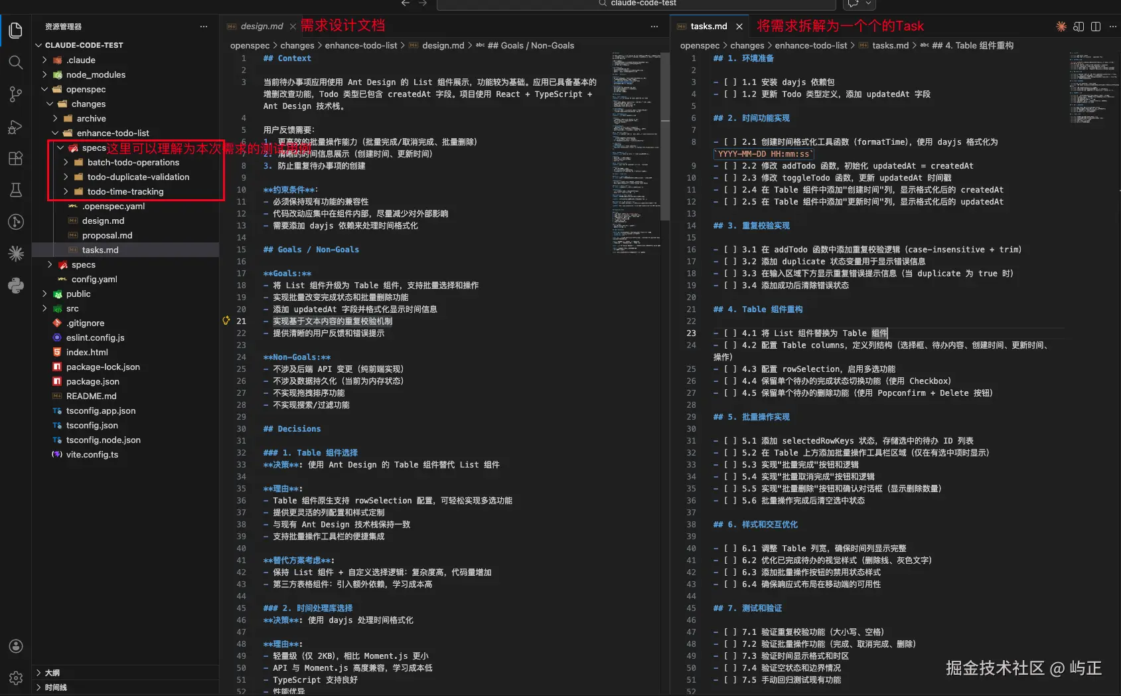Open the Claude Code sidebar icon
Viewport: 1121px width, 696px height.
(x=16, y=254)
